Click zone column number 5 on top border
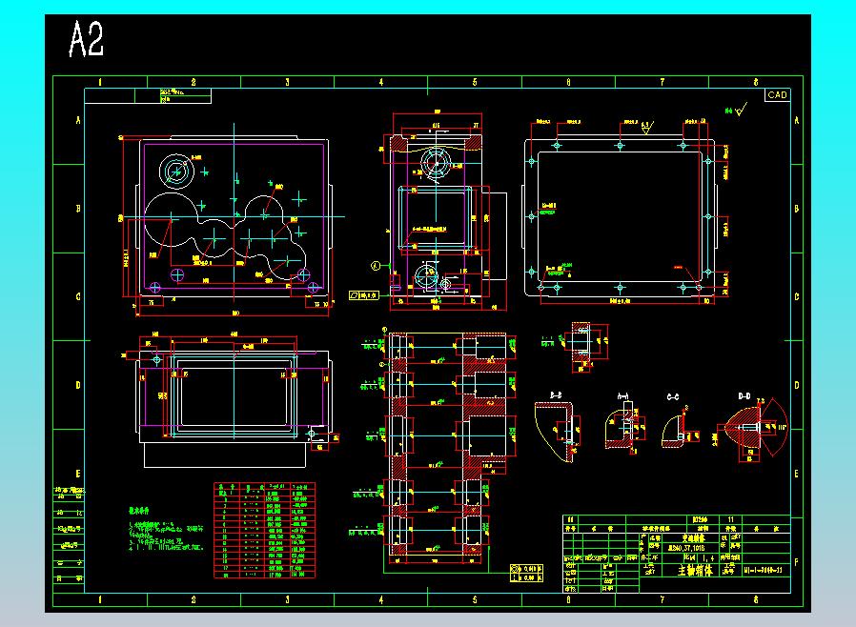Screen dimensions: 856x627 click(x=475, y=82)
